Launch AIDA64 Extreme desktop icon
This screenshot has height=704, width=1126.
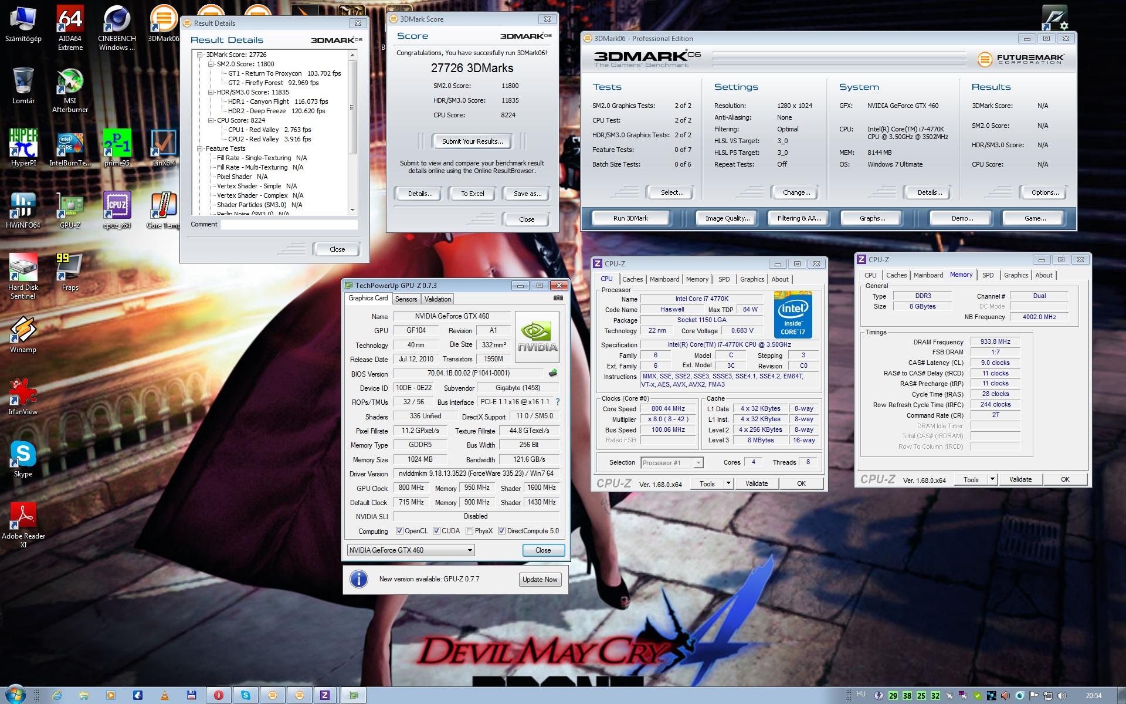click(x=70, y=22)
